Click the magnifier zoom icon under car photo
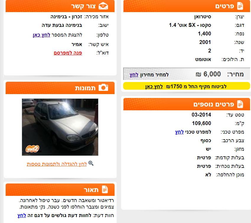This screenshot has height=223, width=251. coord(91,163)
